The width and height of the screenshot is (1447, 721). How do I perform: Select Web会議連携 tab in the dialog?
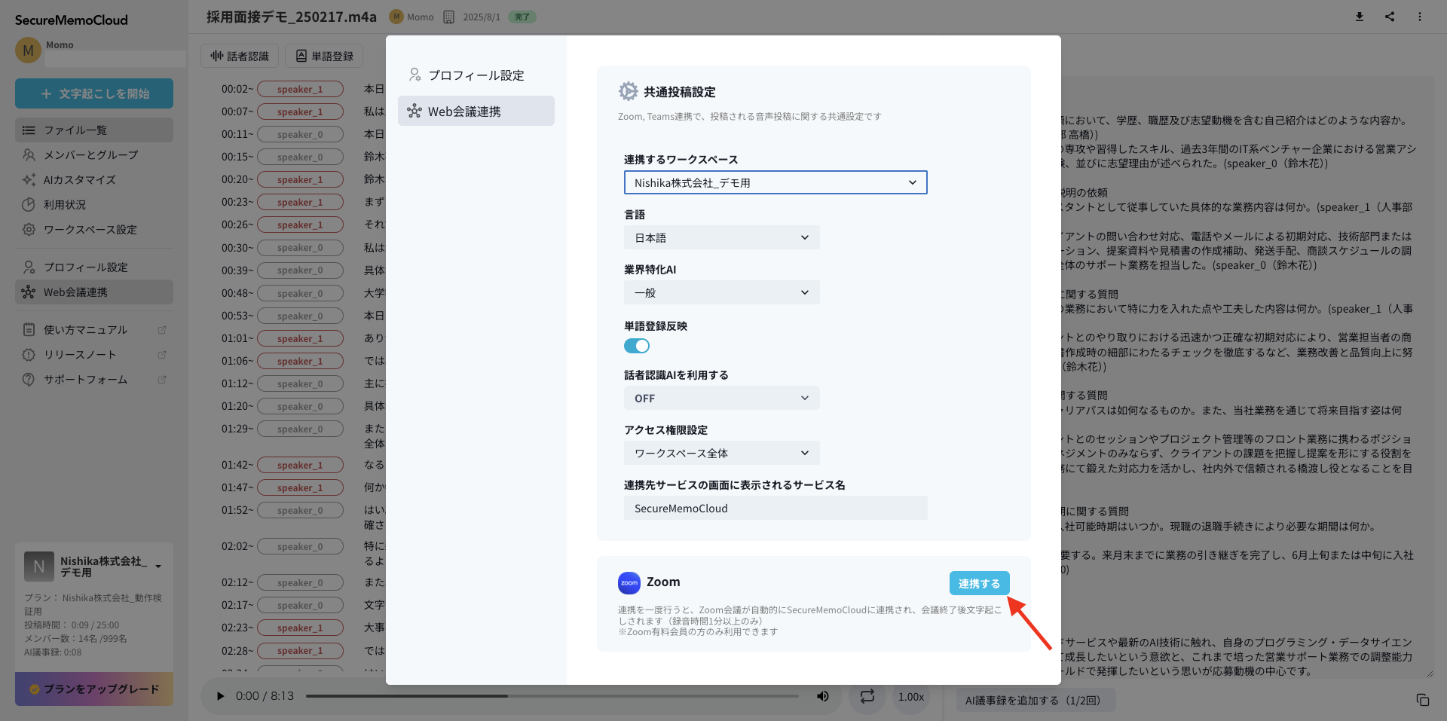[x=476, y=111]
